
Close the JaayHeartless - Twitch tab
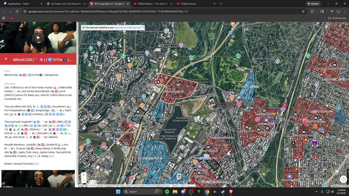(41, 4)
